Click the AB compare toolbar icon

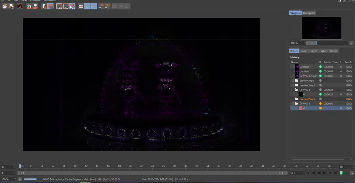[x=81, y=6]
